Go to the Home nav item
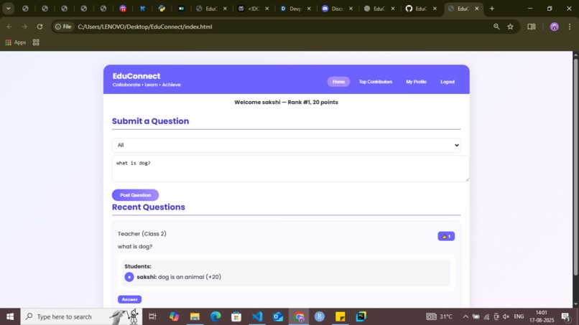The height and width of the screenshot is (325, 579). (338, 82)
